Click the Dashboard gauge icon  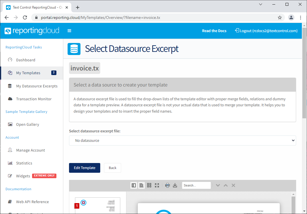[x=10, y=60]
